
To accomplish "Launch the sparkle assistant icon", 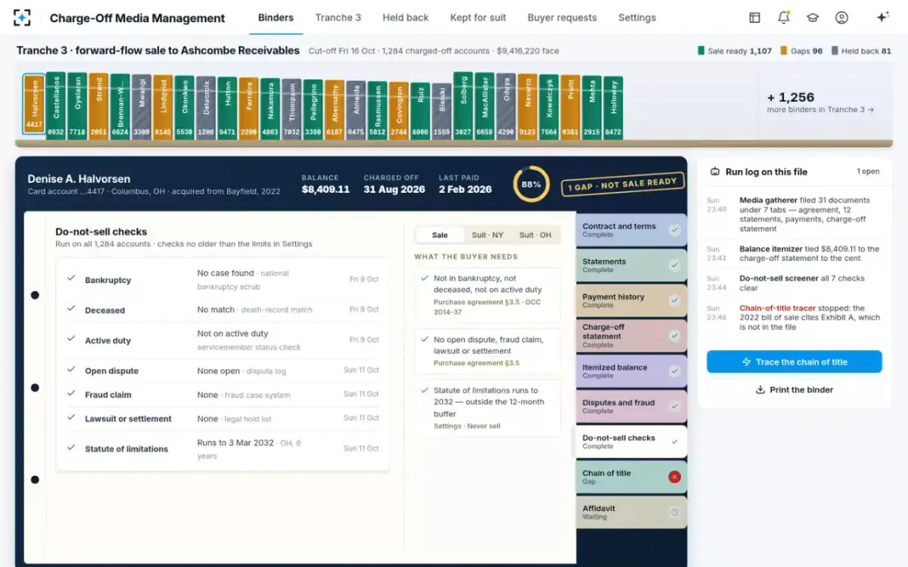I will 882,17.
